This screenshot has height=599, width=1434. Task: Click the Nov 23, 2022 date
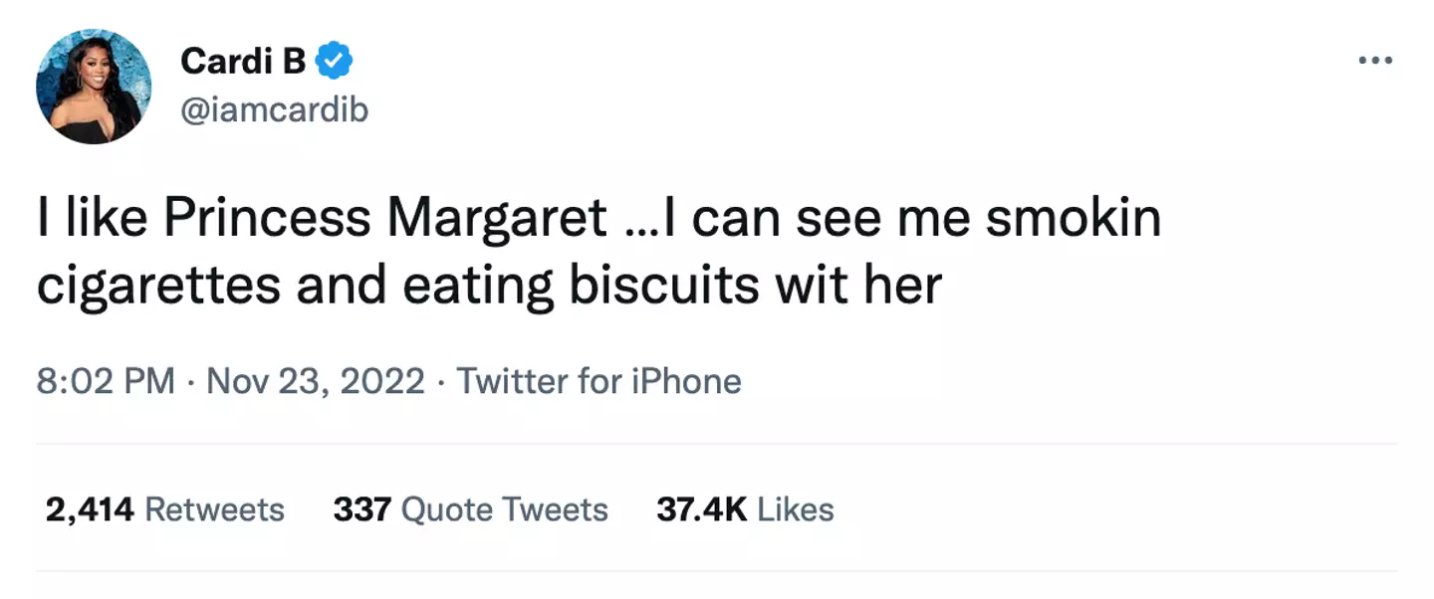point(316,381)
